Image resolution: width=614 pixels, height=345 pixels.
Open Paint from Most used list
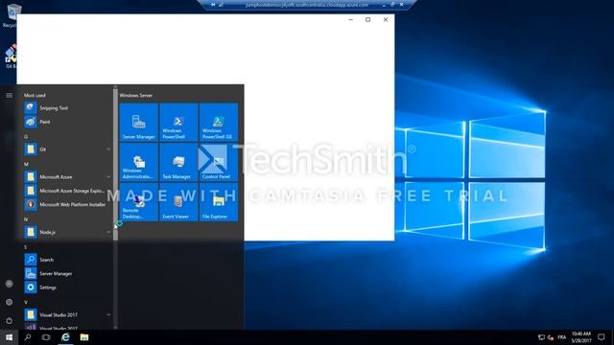click(x=67, y=122)
